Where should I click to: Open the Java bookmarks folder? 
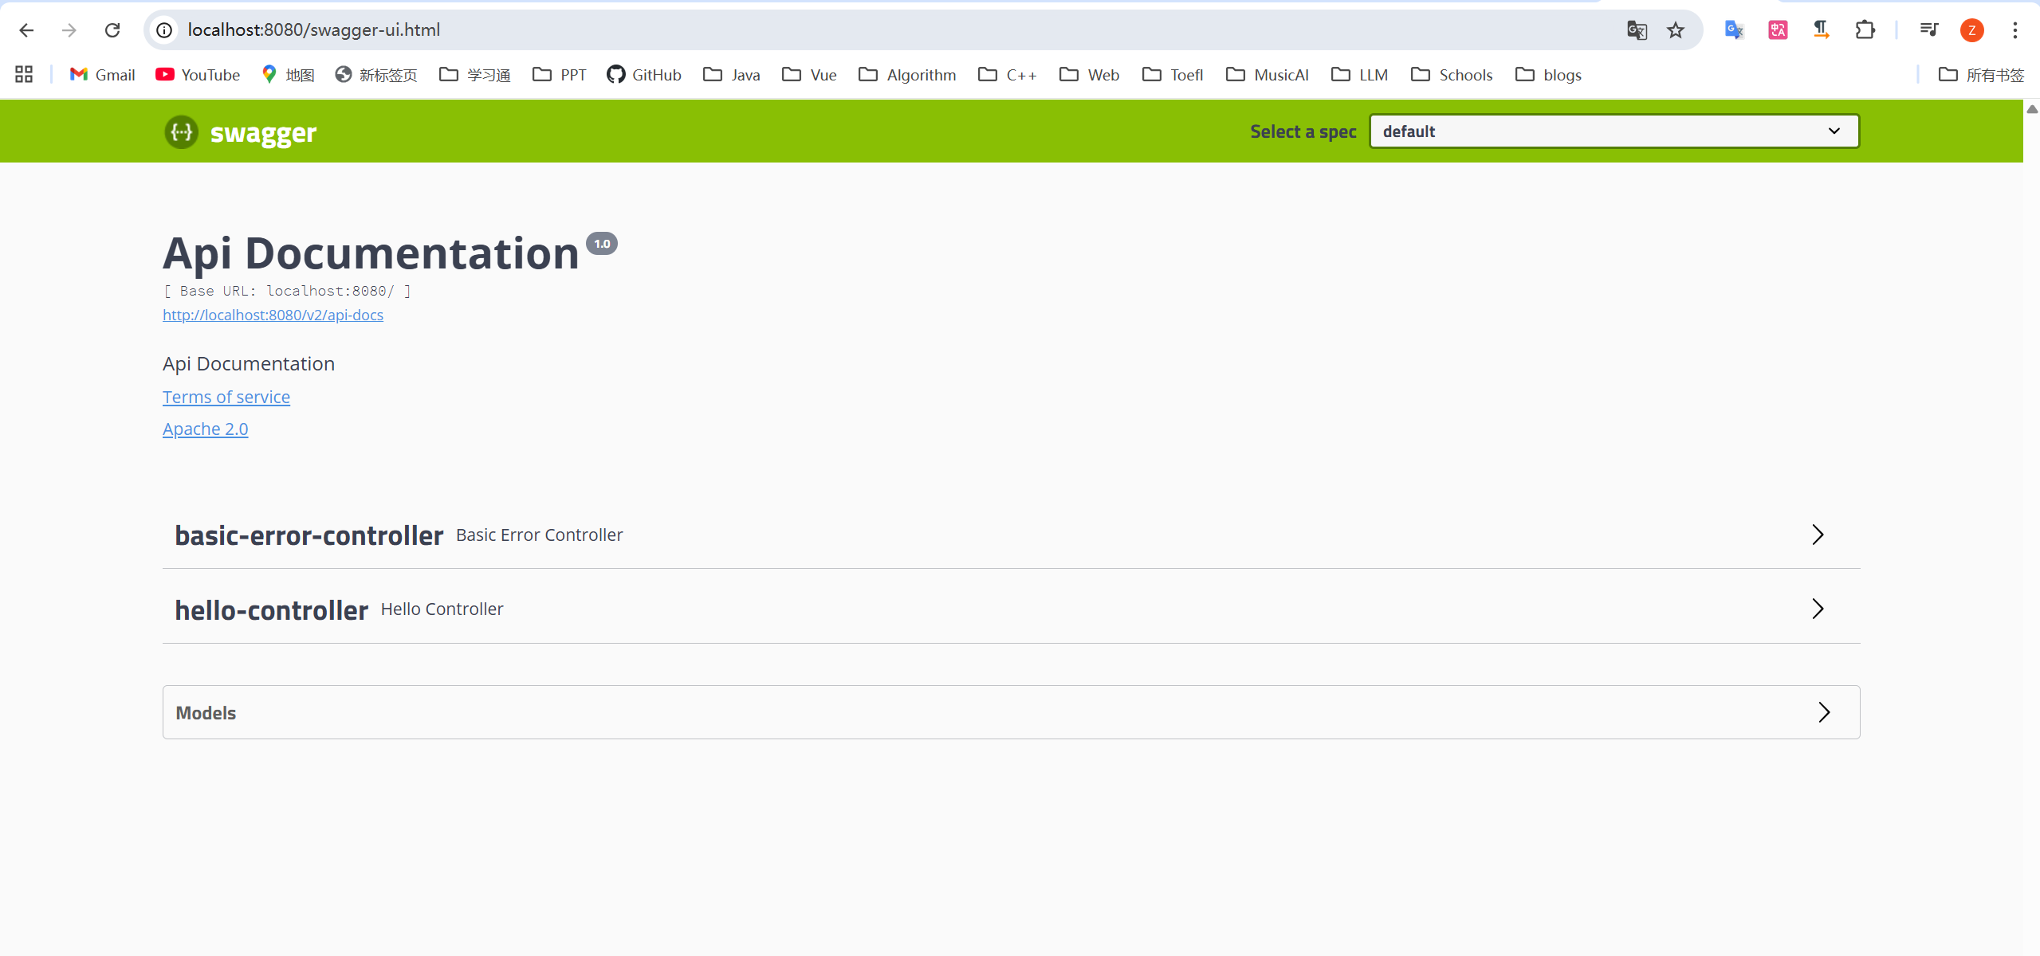click(732, 75)
